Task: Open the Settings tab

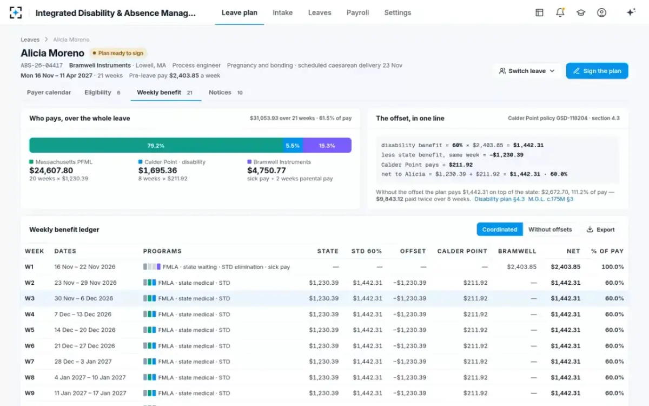Action: coord(398,12)
